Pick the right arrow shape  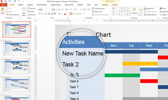(x=122, y=11)
